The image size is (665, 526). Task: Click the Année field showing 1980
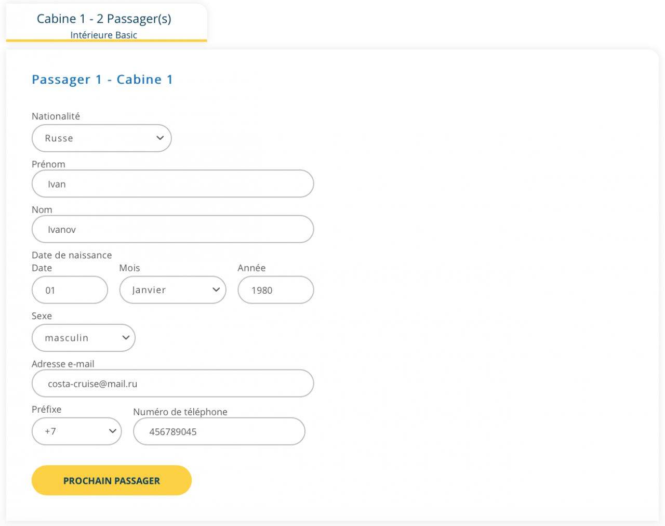click(x=275, y=290)
